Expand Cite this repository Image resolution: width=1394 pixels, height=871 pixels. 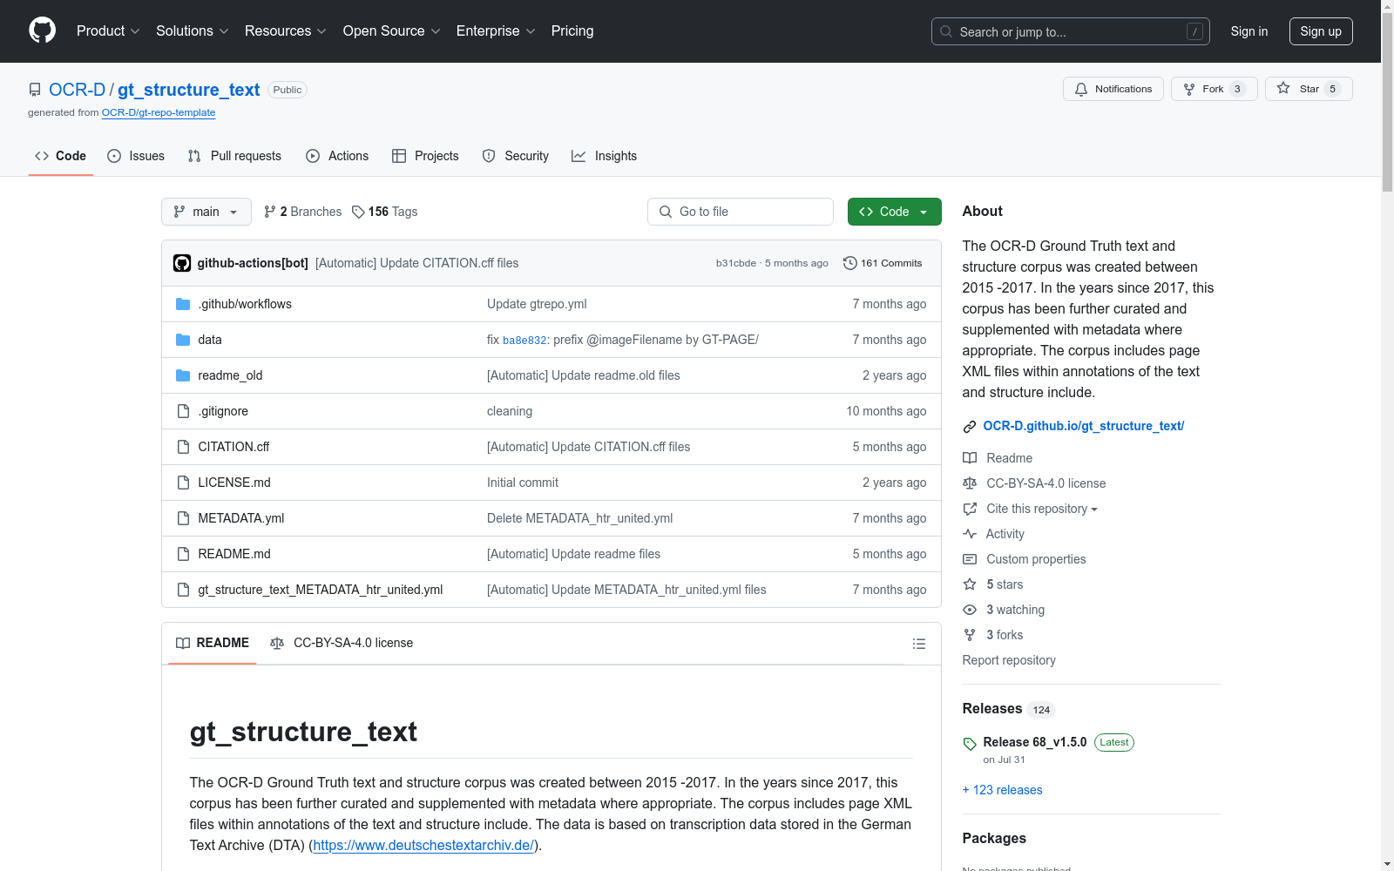[1031, 509]
